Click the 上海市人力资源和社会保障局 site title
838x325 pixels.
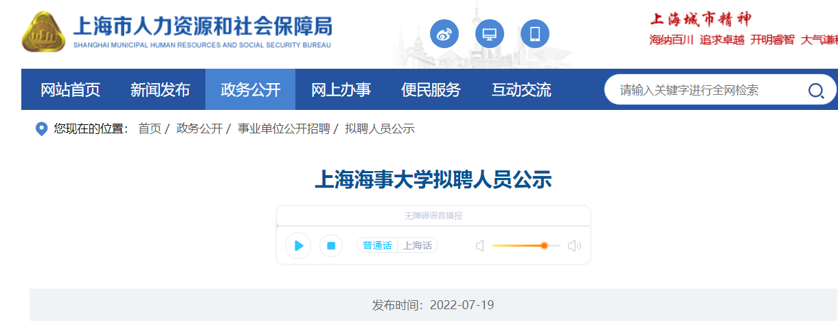coord(203,26)
